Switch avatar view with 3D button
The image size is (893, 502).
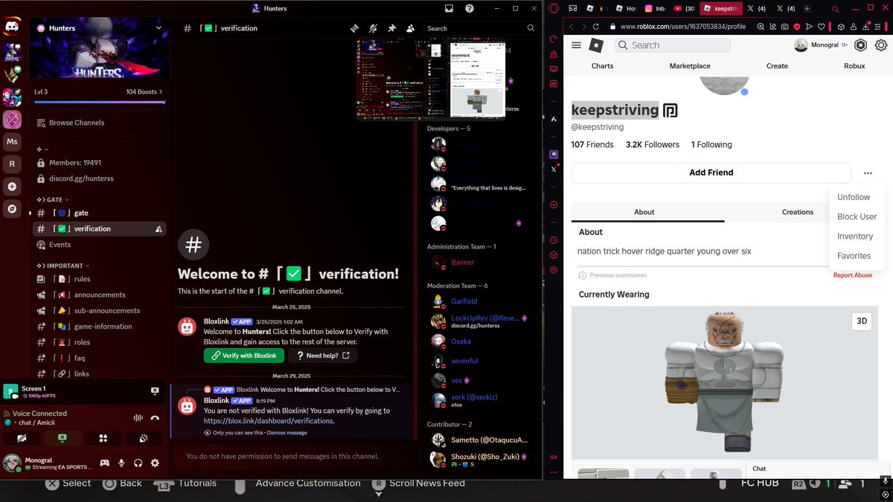tap(862, 321)
